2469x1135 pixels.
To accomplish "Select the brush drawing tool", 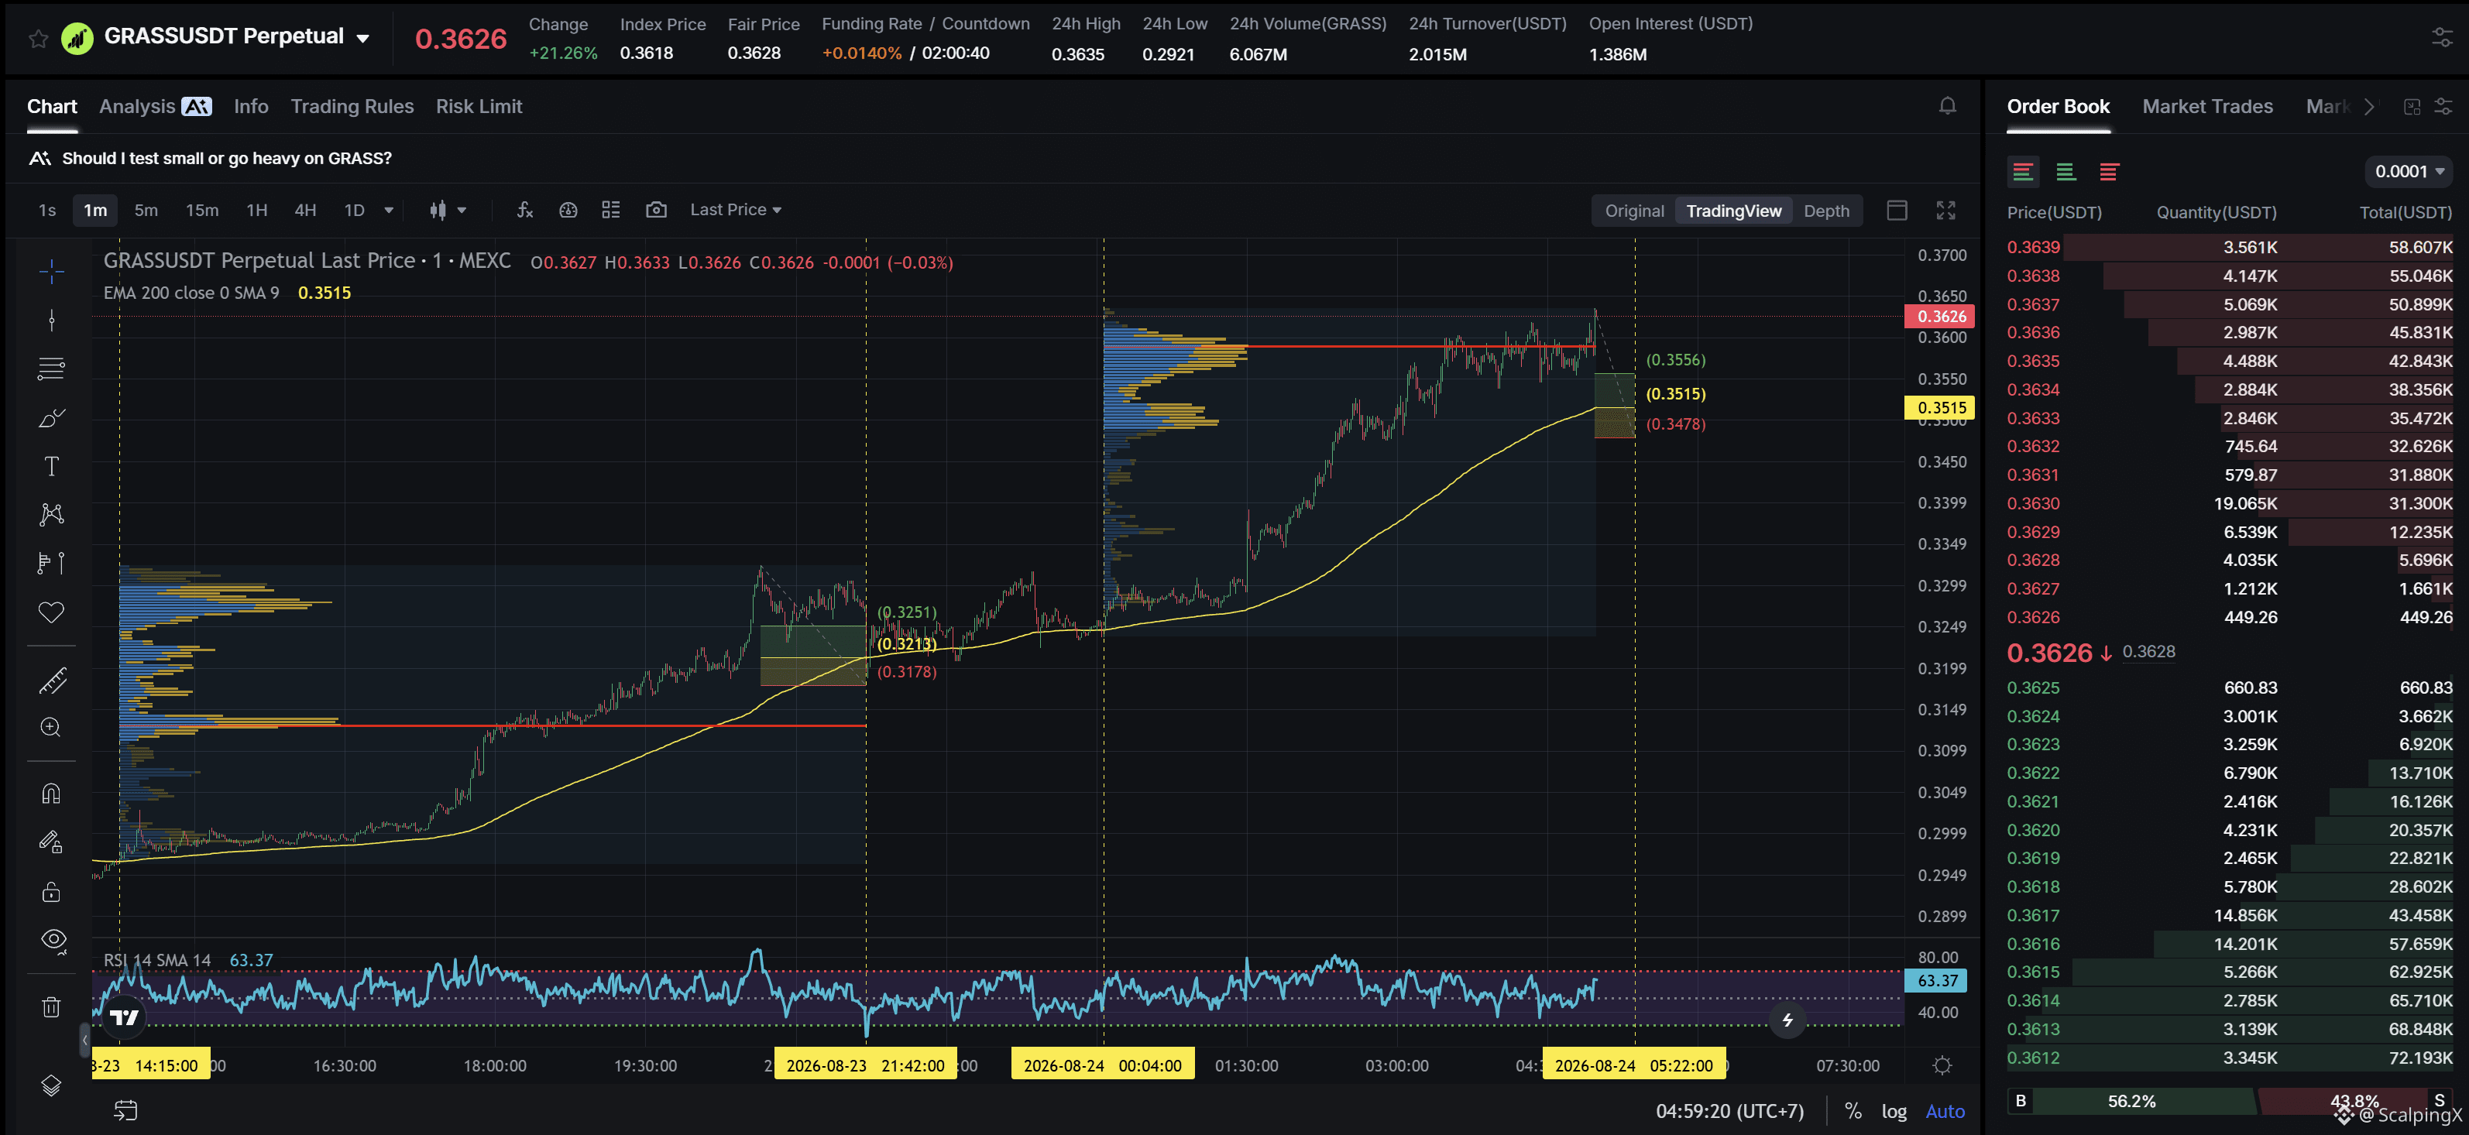I will coord(52,417).
